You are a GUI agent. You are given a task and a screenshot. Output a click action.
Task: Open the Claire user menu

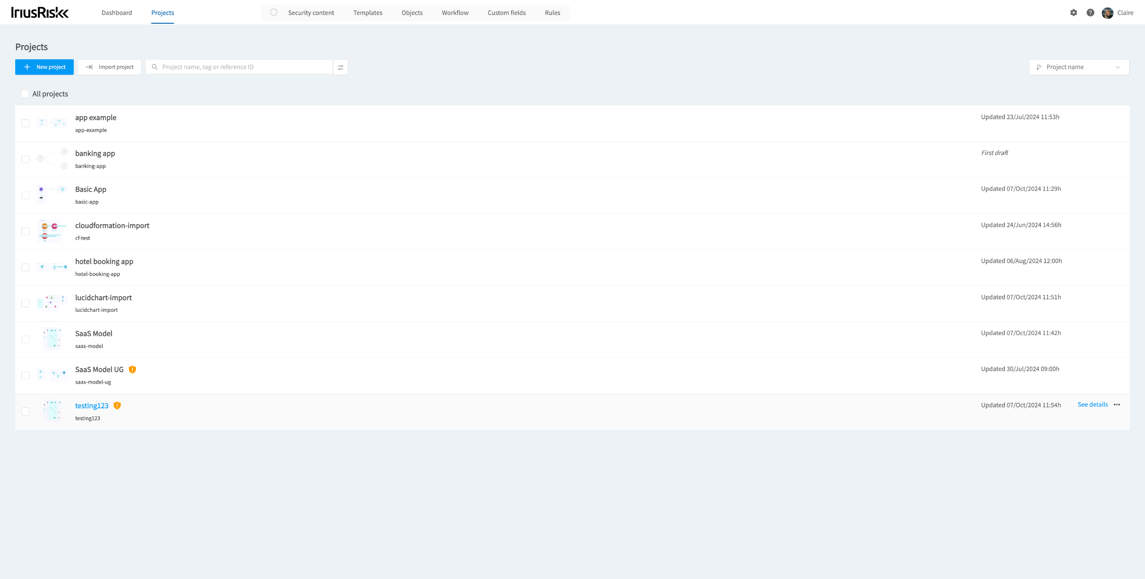[x=1125, y=13]
